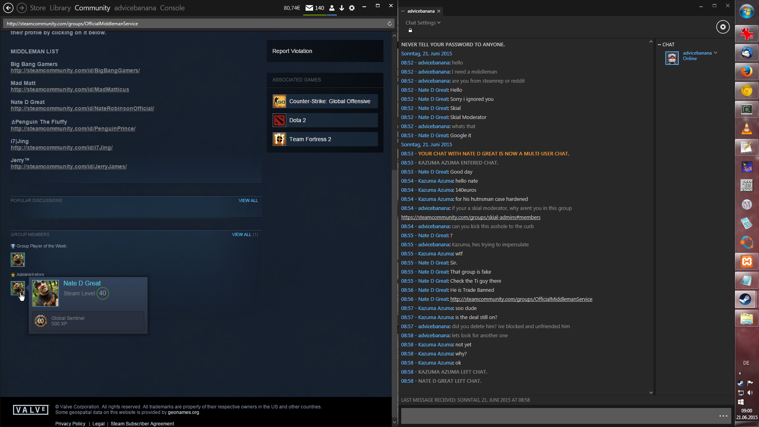Click the Report Violation button
The width and height of the screenshot is (759, 427).
(x=292, y=51)
